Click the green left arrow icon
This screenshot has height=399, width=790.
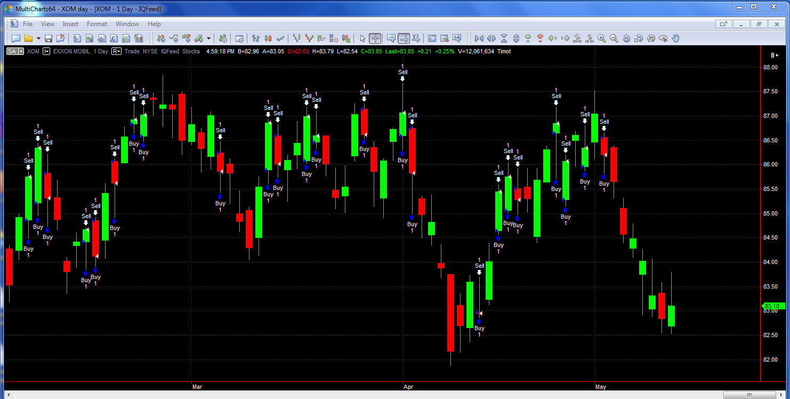click(x=552, y=38)
